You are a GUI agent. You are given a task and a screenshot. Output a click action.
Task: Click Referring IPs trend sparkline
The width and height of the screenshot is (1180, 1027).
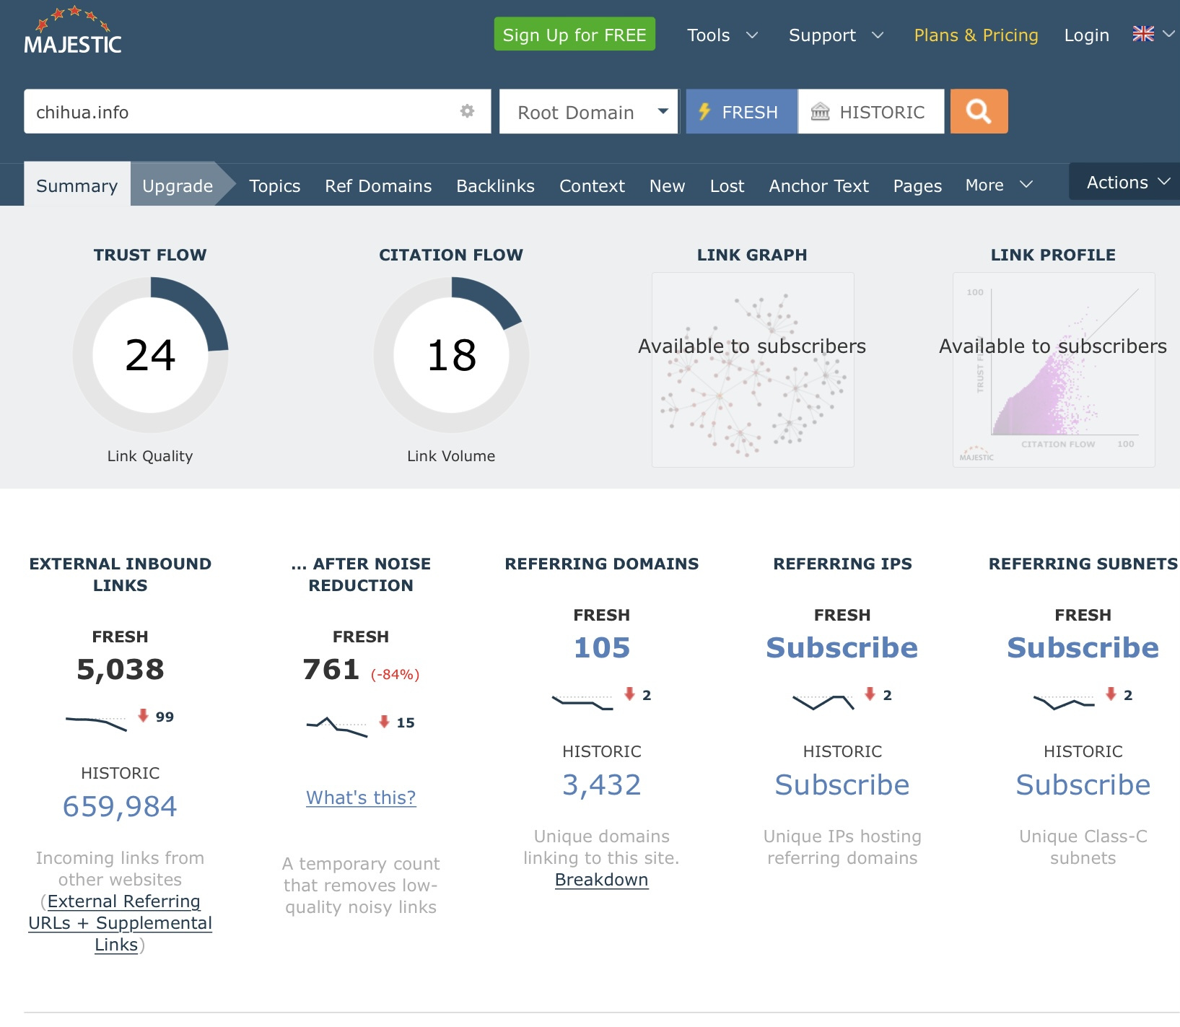click(823, 702)
